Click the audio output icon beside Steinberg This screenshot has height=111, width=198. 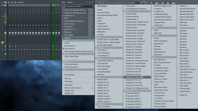[x=63, y=6]
